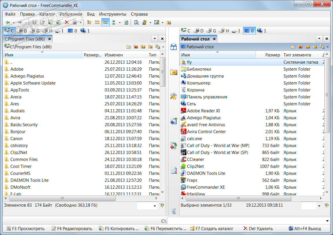
Task: Click F7 Создать каталог button
Action: pos(212,229)
